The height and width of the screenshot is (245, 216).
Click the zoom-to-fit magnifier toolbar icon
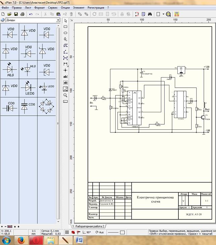coord(168,14)
